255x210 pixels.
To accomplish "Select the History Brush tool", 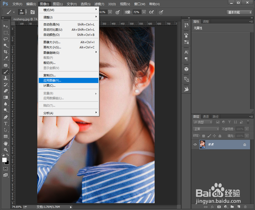I will [x=6, y=84].
